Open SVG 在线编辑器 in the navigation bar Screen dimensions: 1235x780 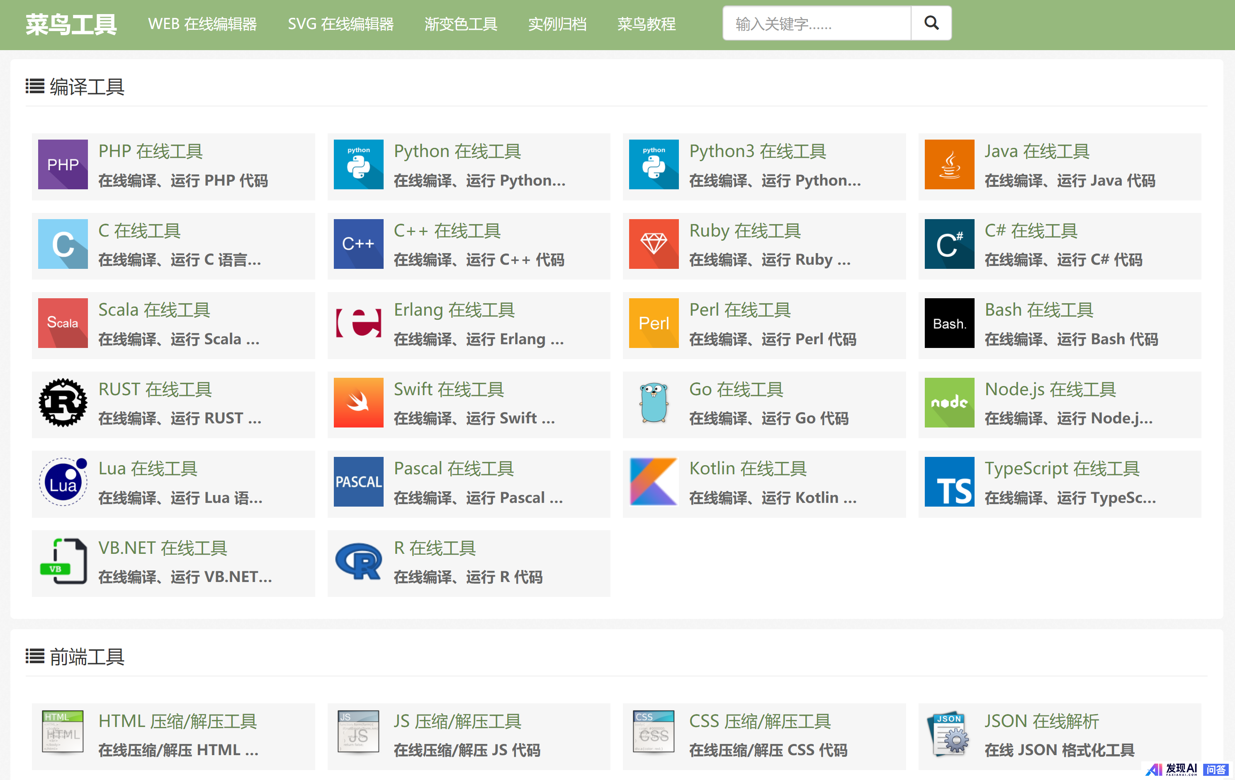[340, 24]
